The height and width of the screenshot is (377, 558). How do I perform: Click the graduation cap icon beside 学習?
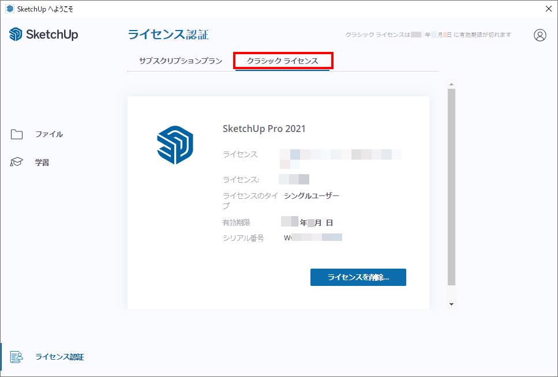(16, 162)
